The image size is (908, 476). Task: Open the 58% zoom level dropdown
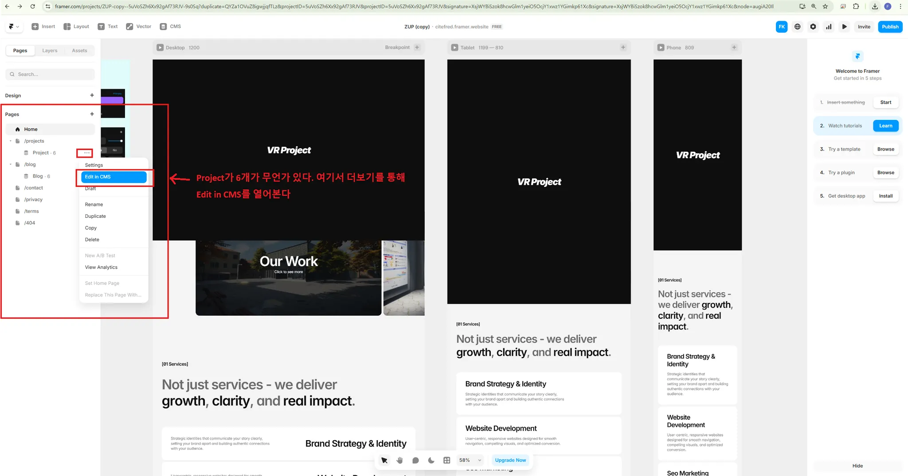(470, 460)
